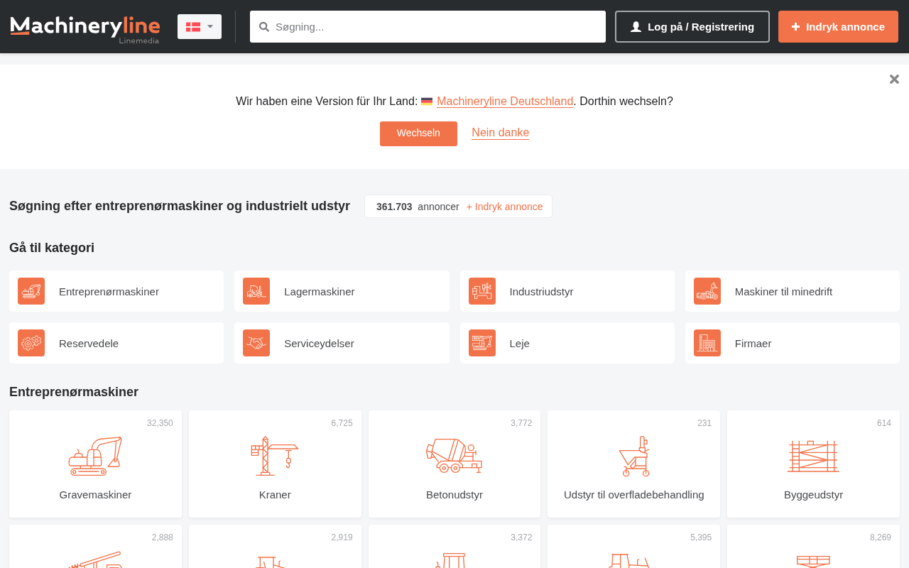The image size is (909, 568).
Task: Follow the Machineryline Deutschland link
Action: [505, 102]
